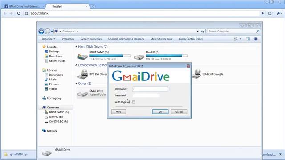Click the Username field in login dialog
Viewport: 285px width, 160px height.
tap(151, 89)
